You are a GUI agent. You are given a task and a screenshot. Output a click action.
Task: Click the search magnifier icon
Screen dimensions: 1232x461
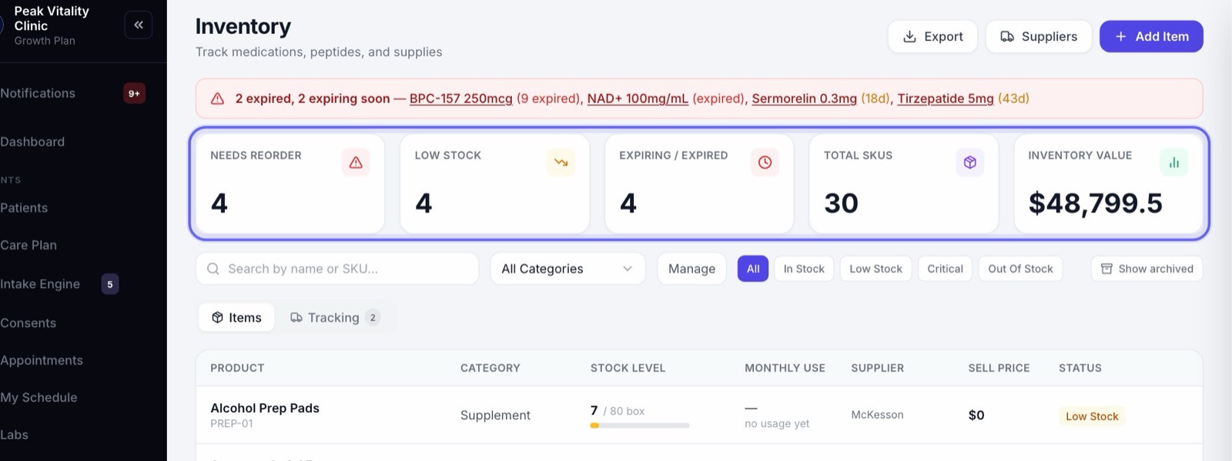click(213, 269)
